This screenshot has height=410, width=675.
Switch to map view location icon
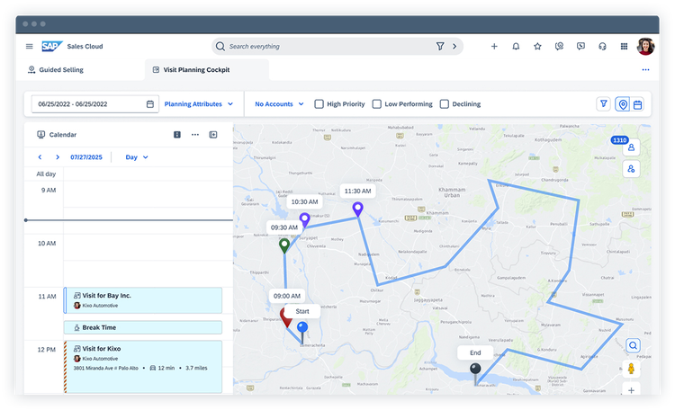tap(623, 104)
